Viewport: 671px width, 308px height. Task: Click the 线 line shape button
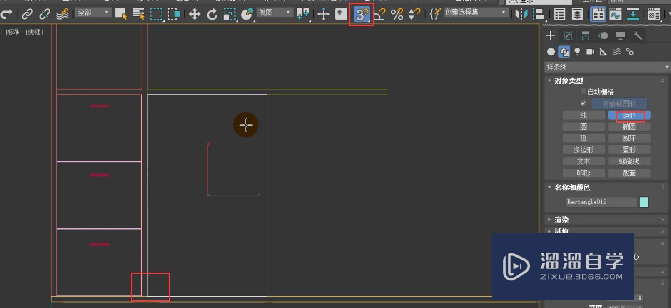[x=584, y=115]
